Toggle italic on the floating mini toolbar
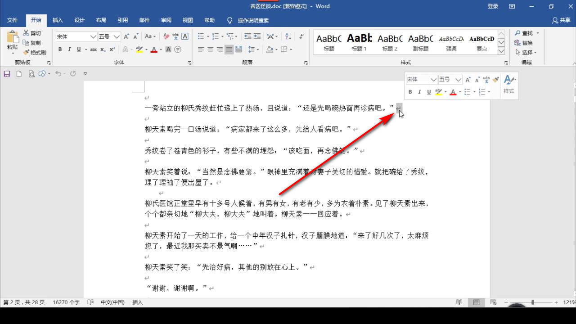This screenshot has width=576, height=324. click(419, 92)
